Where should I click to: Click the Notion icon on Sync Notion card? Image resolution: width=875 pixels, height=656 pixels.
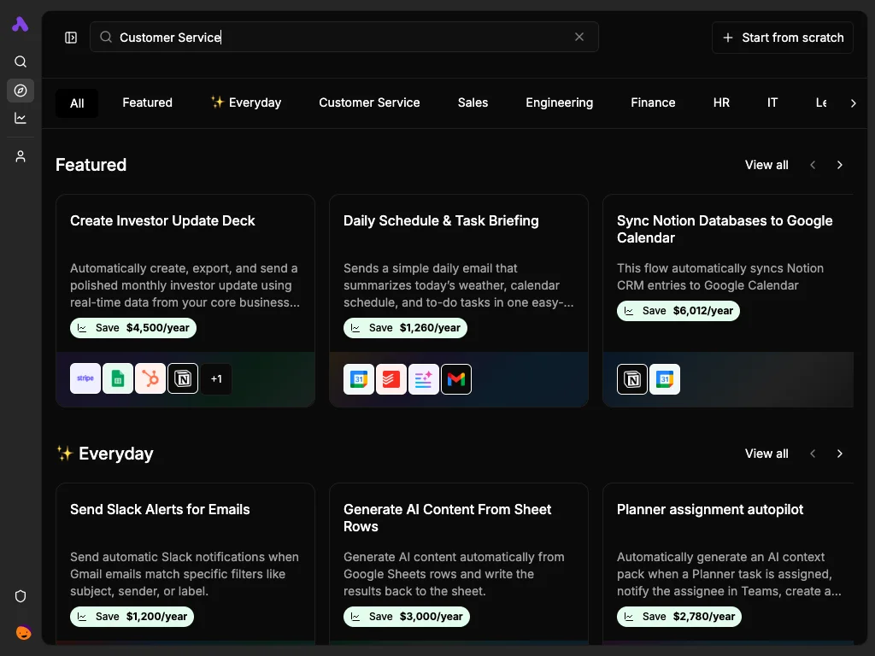(x=632, y=379)
